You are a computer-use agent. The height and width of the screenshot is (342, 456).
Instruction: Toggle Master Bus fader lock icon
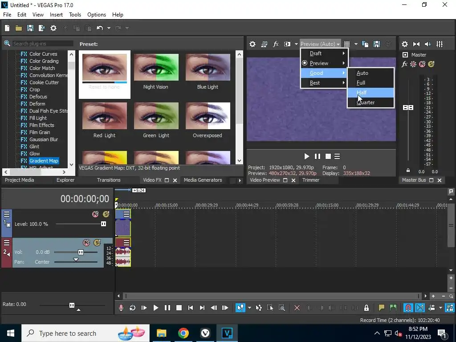pos(408,171)
